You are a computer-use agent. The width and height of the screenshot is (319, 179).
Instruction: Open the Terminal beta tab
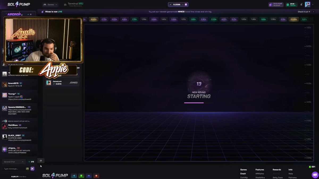[74, 5]
